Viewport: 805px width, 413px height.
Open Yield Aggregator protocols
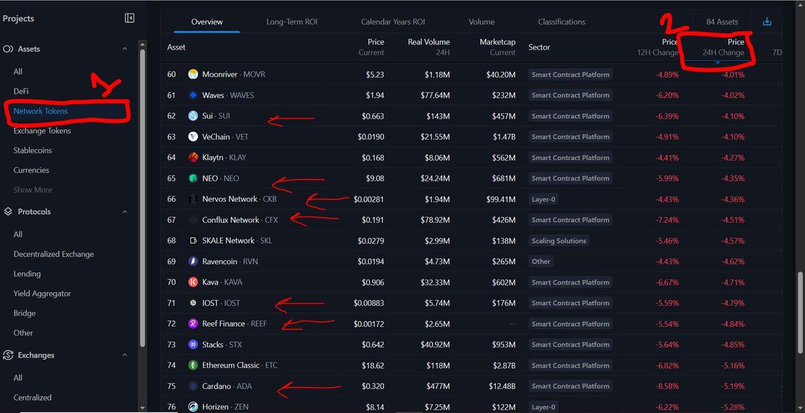coord(42,294)
